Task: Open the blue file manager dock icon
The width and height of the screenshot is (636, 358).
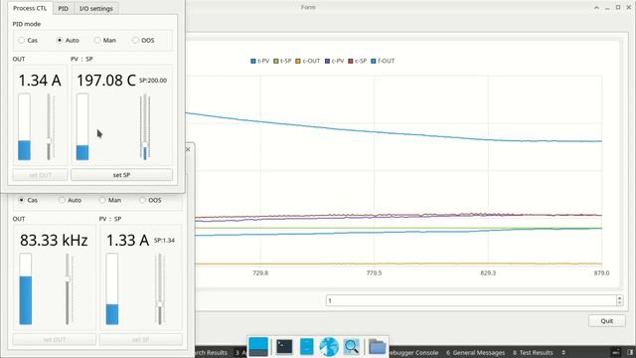Action: point(307,347)
